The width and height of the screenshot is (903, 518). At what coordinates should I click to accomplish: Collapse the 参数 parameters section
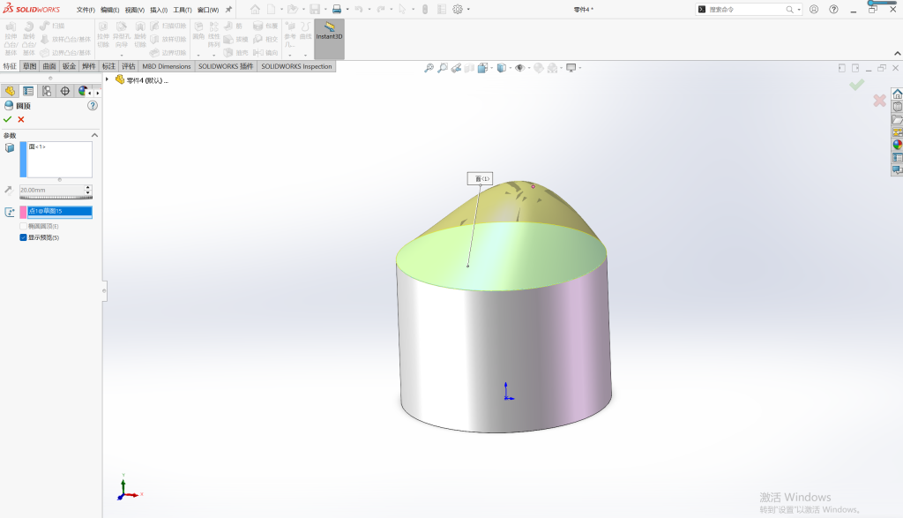point(94,135)
